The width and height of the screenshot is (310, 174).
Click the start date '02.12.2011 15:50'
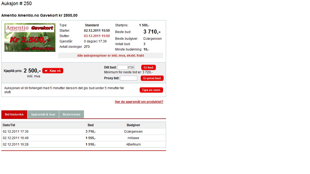pyautogui.click(x=97, y=31)
